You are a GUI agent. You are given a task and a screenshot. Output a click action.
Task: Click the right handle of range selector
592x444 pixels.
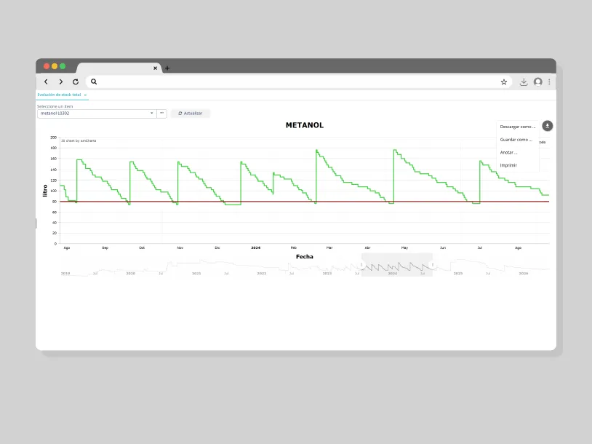(x=433, y=265)
